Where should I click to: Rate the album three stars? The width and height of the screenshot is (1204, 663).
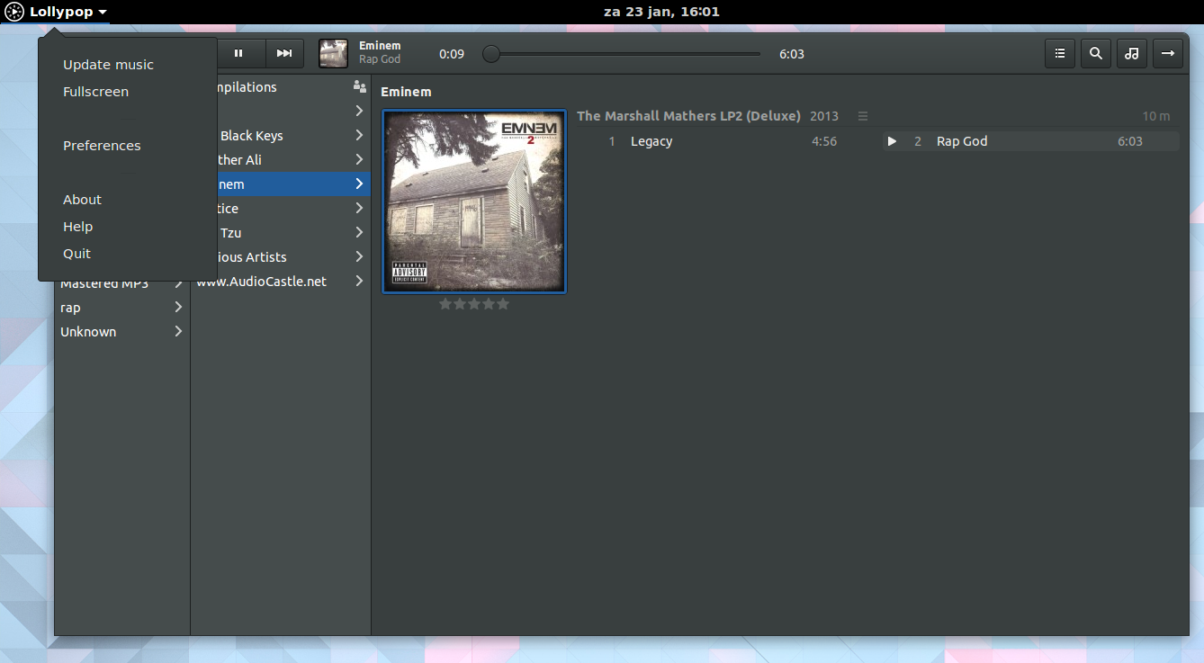click(473, 304)
